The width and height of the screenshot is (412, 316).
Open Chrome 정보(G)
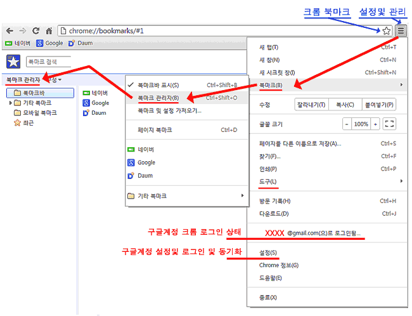pyautogui.click(x=328, y=265)
